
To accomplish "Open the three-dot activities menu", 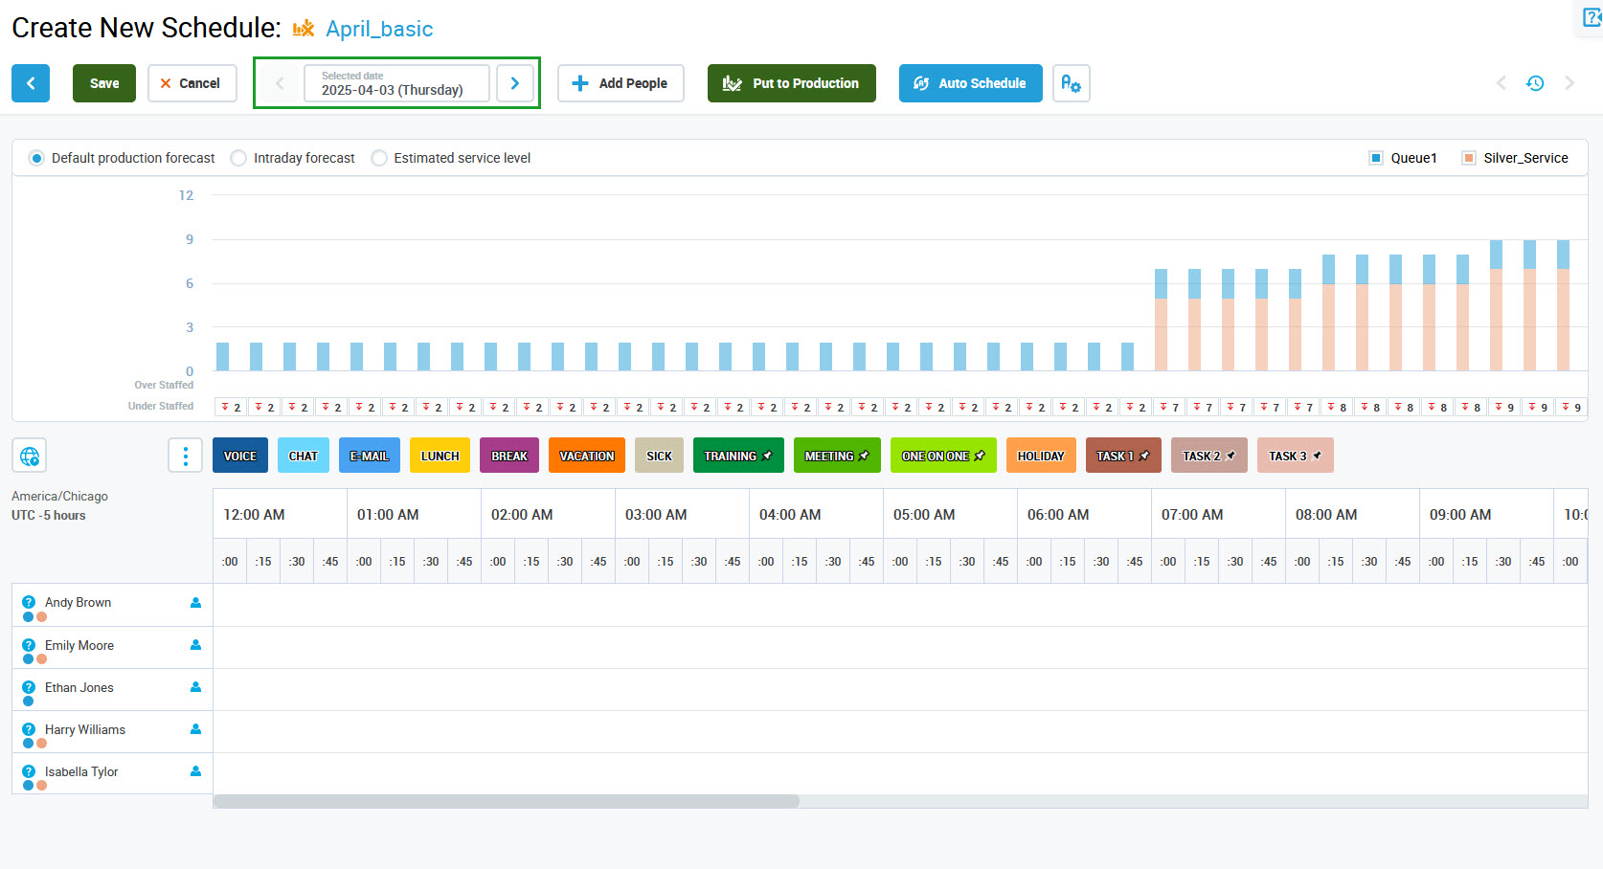I will (185, 456).
